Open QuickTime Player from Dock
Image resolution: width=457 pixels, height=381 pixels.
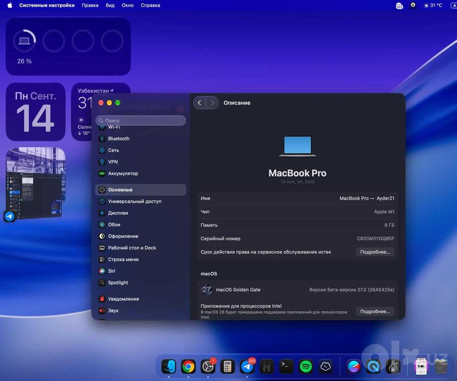point(374,366)
